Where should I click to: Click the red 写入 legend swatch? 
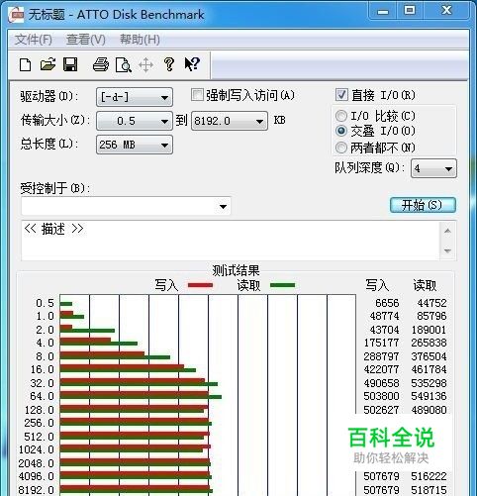200,285
